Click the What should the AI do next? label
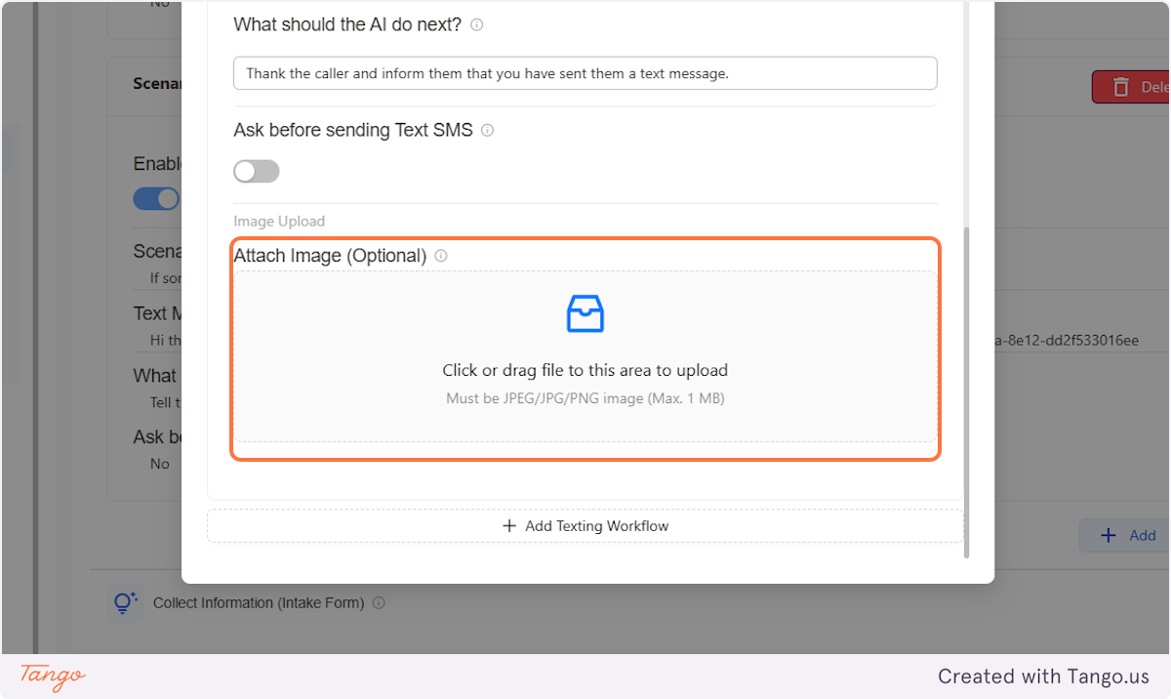Viewport: 1171px width, 699px height. 347,25
